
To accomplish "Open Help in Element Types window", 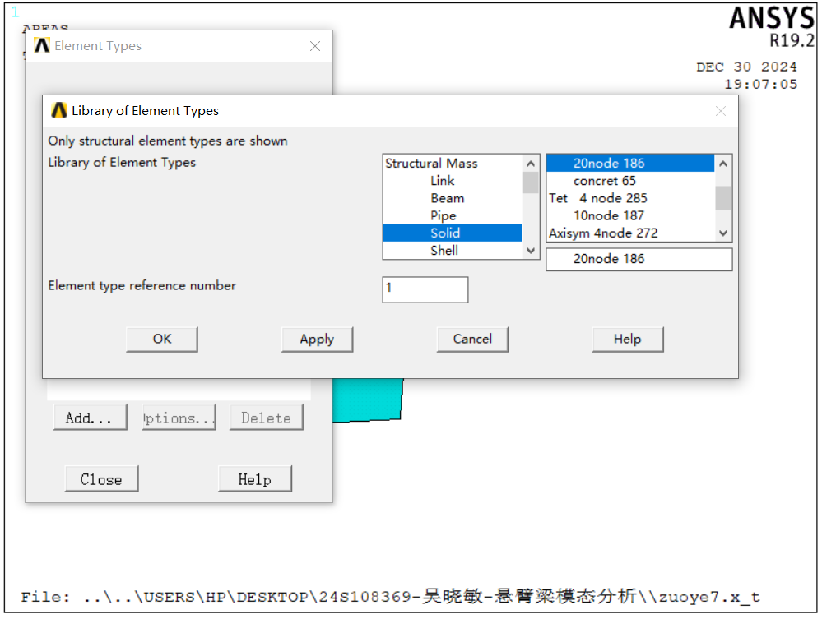I will (x=255, y=478).
